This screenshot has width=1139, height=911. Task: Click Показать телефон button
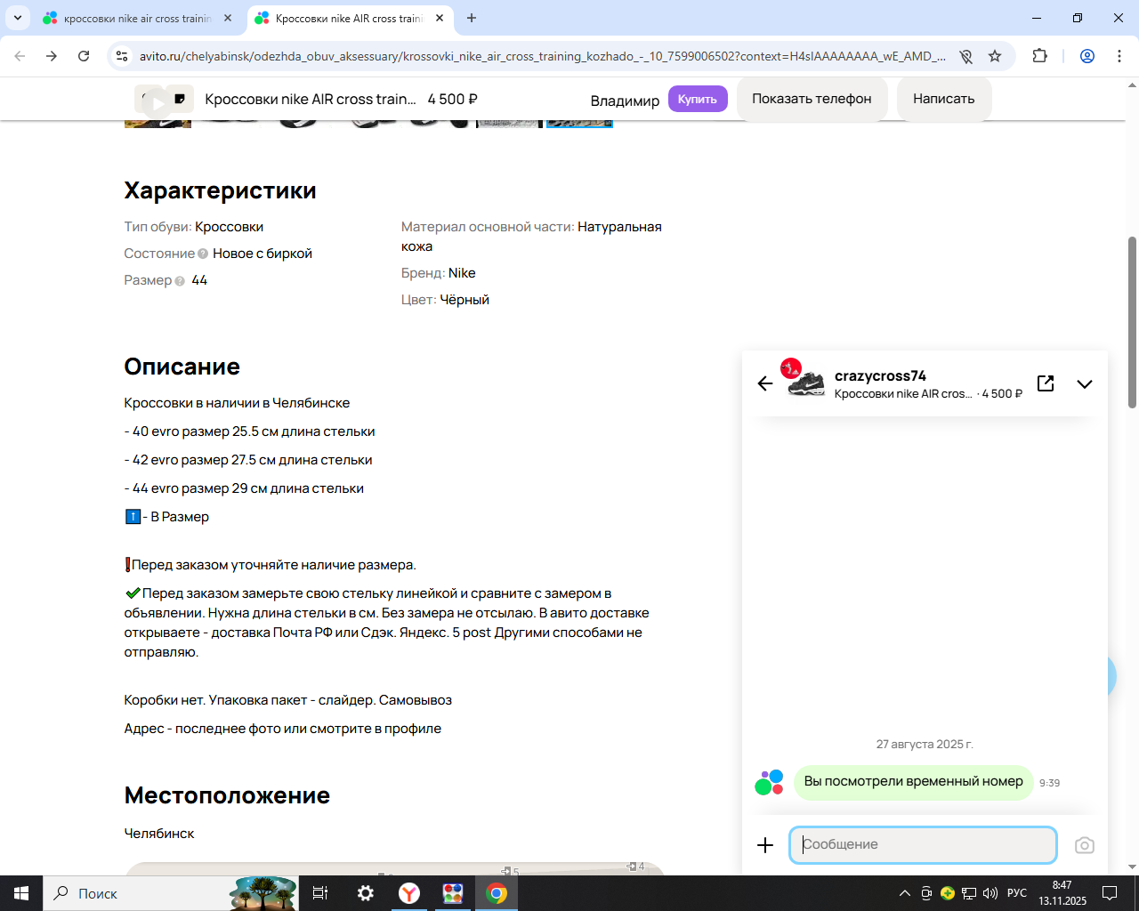point(812,99)
